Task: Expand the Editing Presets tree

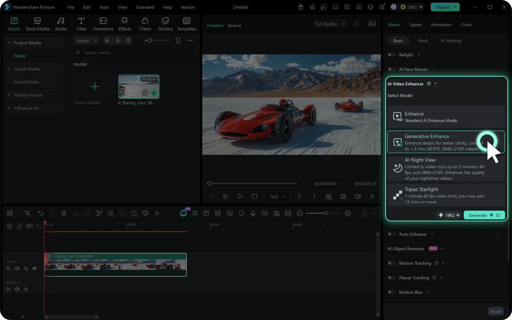Action: click(9, 95)
